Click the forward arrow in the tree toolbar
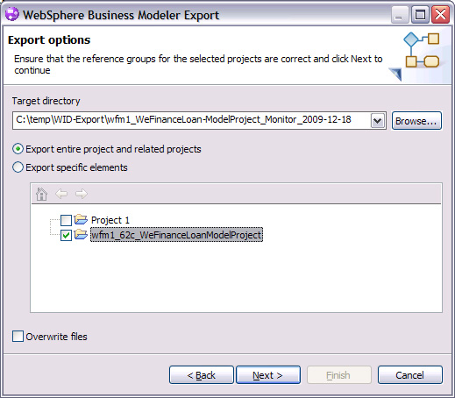The height and width of the screenshot is (398, 455). pos(82,194)
